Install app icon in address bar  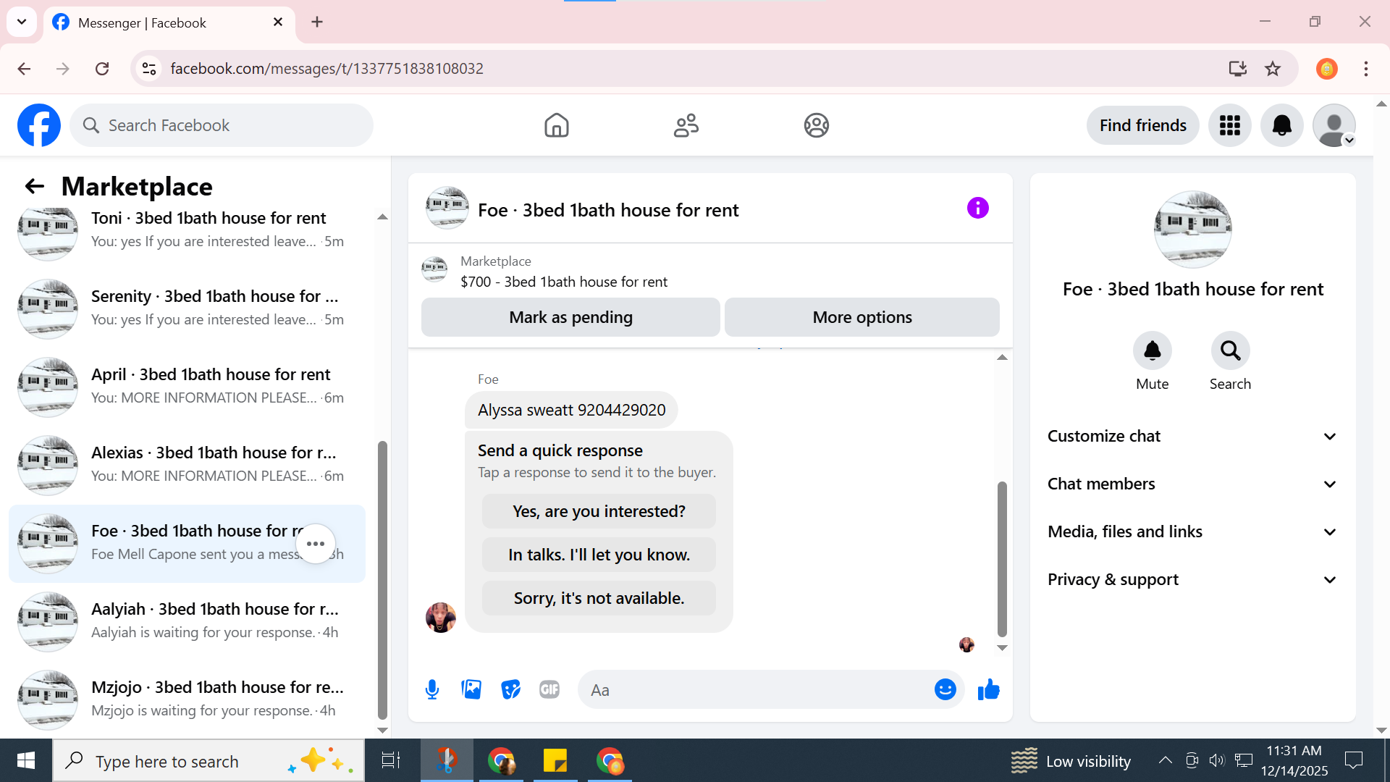coord(1237,69)
